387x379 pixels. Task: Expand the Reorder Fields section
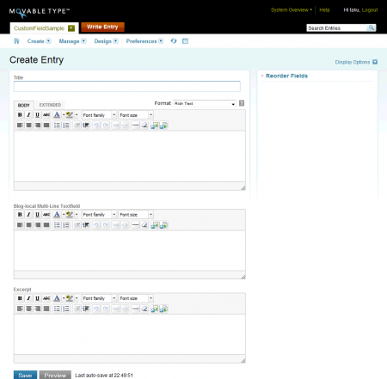tap(286, 76)
